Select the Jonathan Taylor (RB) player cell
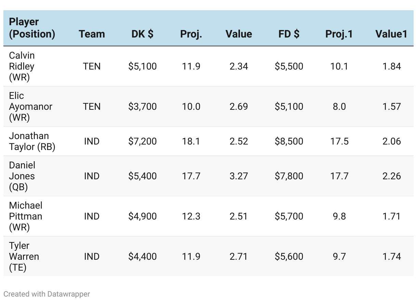The width and height of the screenshot is (417, 302). 32,141
